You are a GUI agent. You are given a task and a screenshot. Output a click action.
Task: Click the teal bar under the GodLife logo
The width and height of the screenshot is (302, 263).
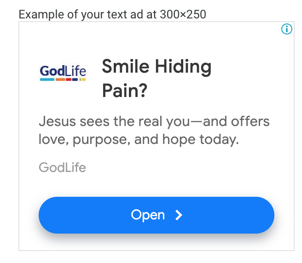click(47, 80)
